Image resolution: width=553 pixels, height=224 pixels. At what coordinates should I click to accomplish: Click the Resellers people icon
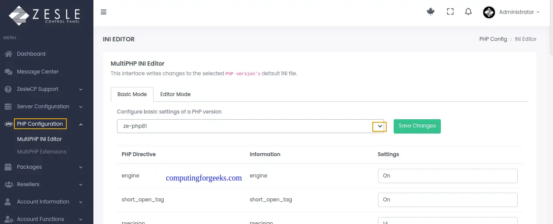(x=8, y=184)
